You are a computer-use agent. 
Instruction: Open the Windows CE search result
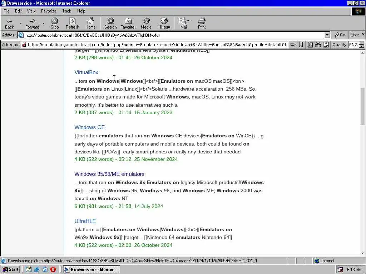tap(90, 127)
